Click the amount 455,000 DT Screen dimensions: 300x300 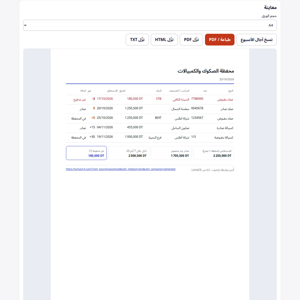135,127
